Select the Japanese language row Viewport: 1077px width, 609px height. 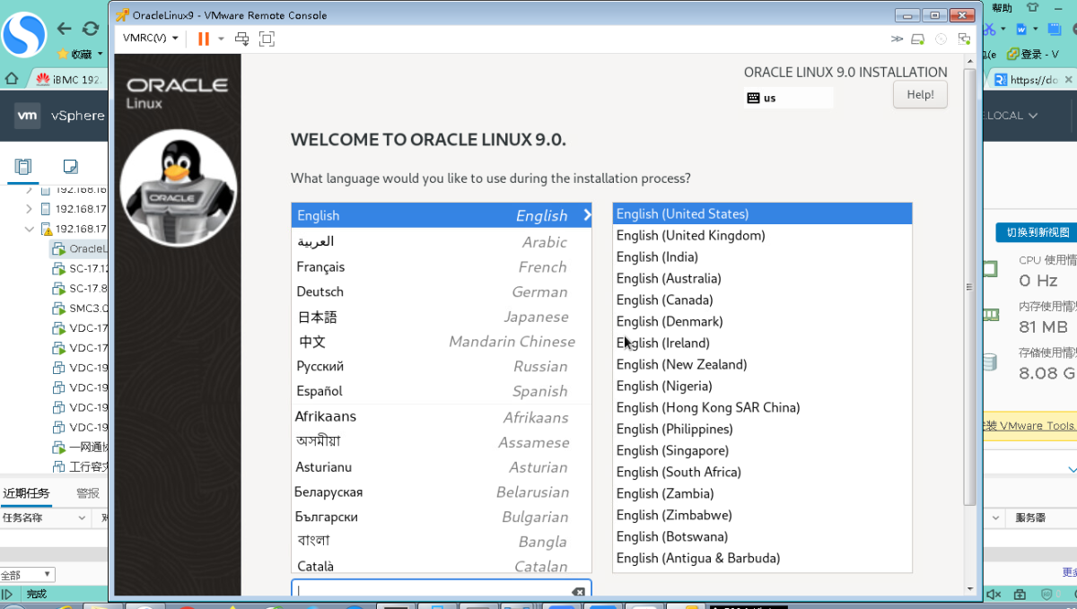442,317
